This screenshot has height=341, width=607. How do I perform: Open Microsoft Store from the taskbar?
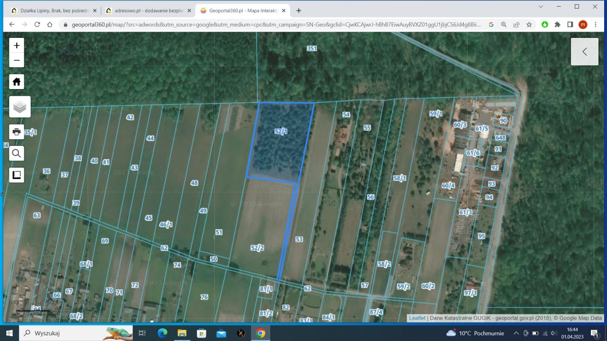click(x=202, y=333)
